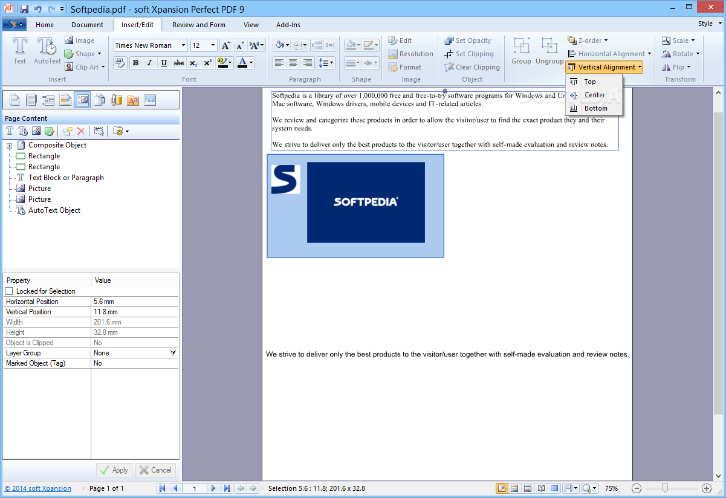Open the Add-Ins tab
Screen dimensions: 726x498
[288, 25]
